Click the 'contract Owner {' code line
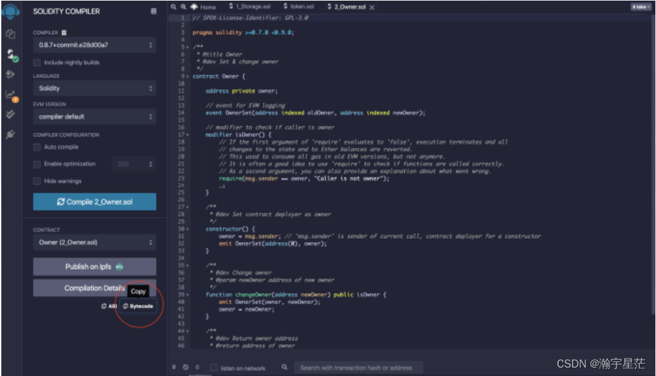The width and height of the screenshot is (656, 376). (x=219, y=76)
